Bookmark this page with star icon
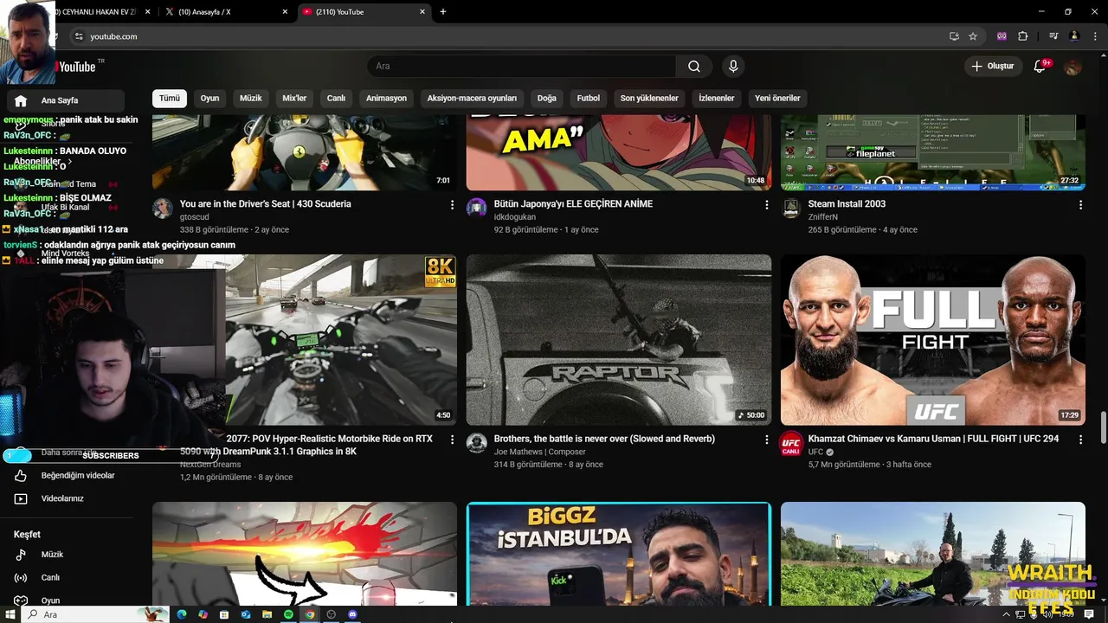The image size is (1108, 623). point(973,36)
